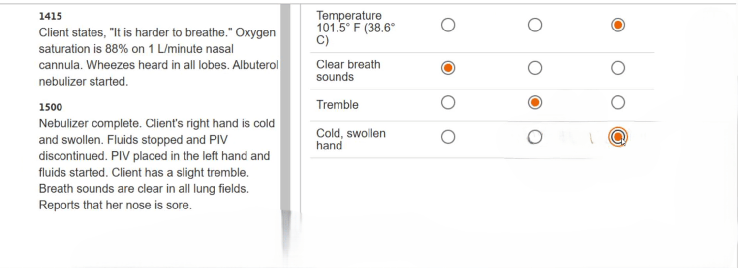The width and height of the screenshot is (738, 268).
Task: Choose middle radio for Cold, swollen hand
Action: pos(535,137)
